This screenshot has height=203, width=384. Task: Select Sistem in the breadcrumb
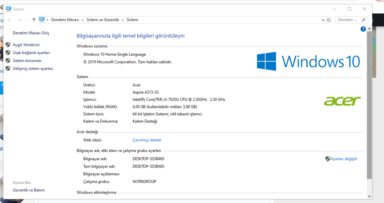click(132, 20)
